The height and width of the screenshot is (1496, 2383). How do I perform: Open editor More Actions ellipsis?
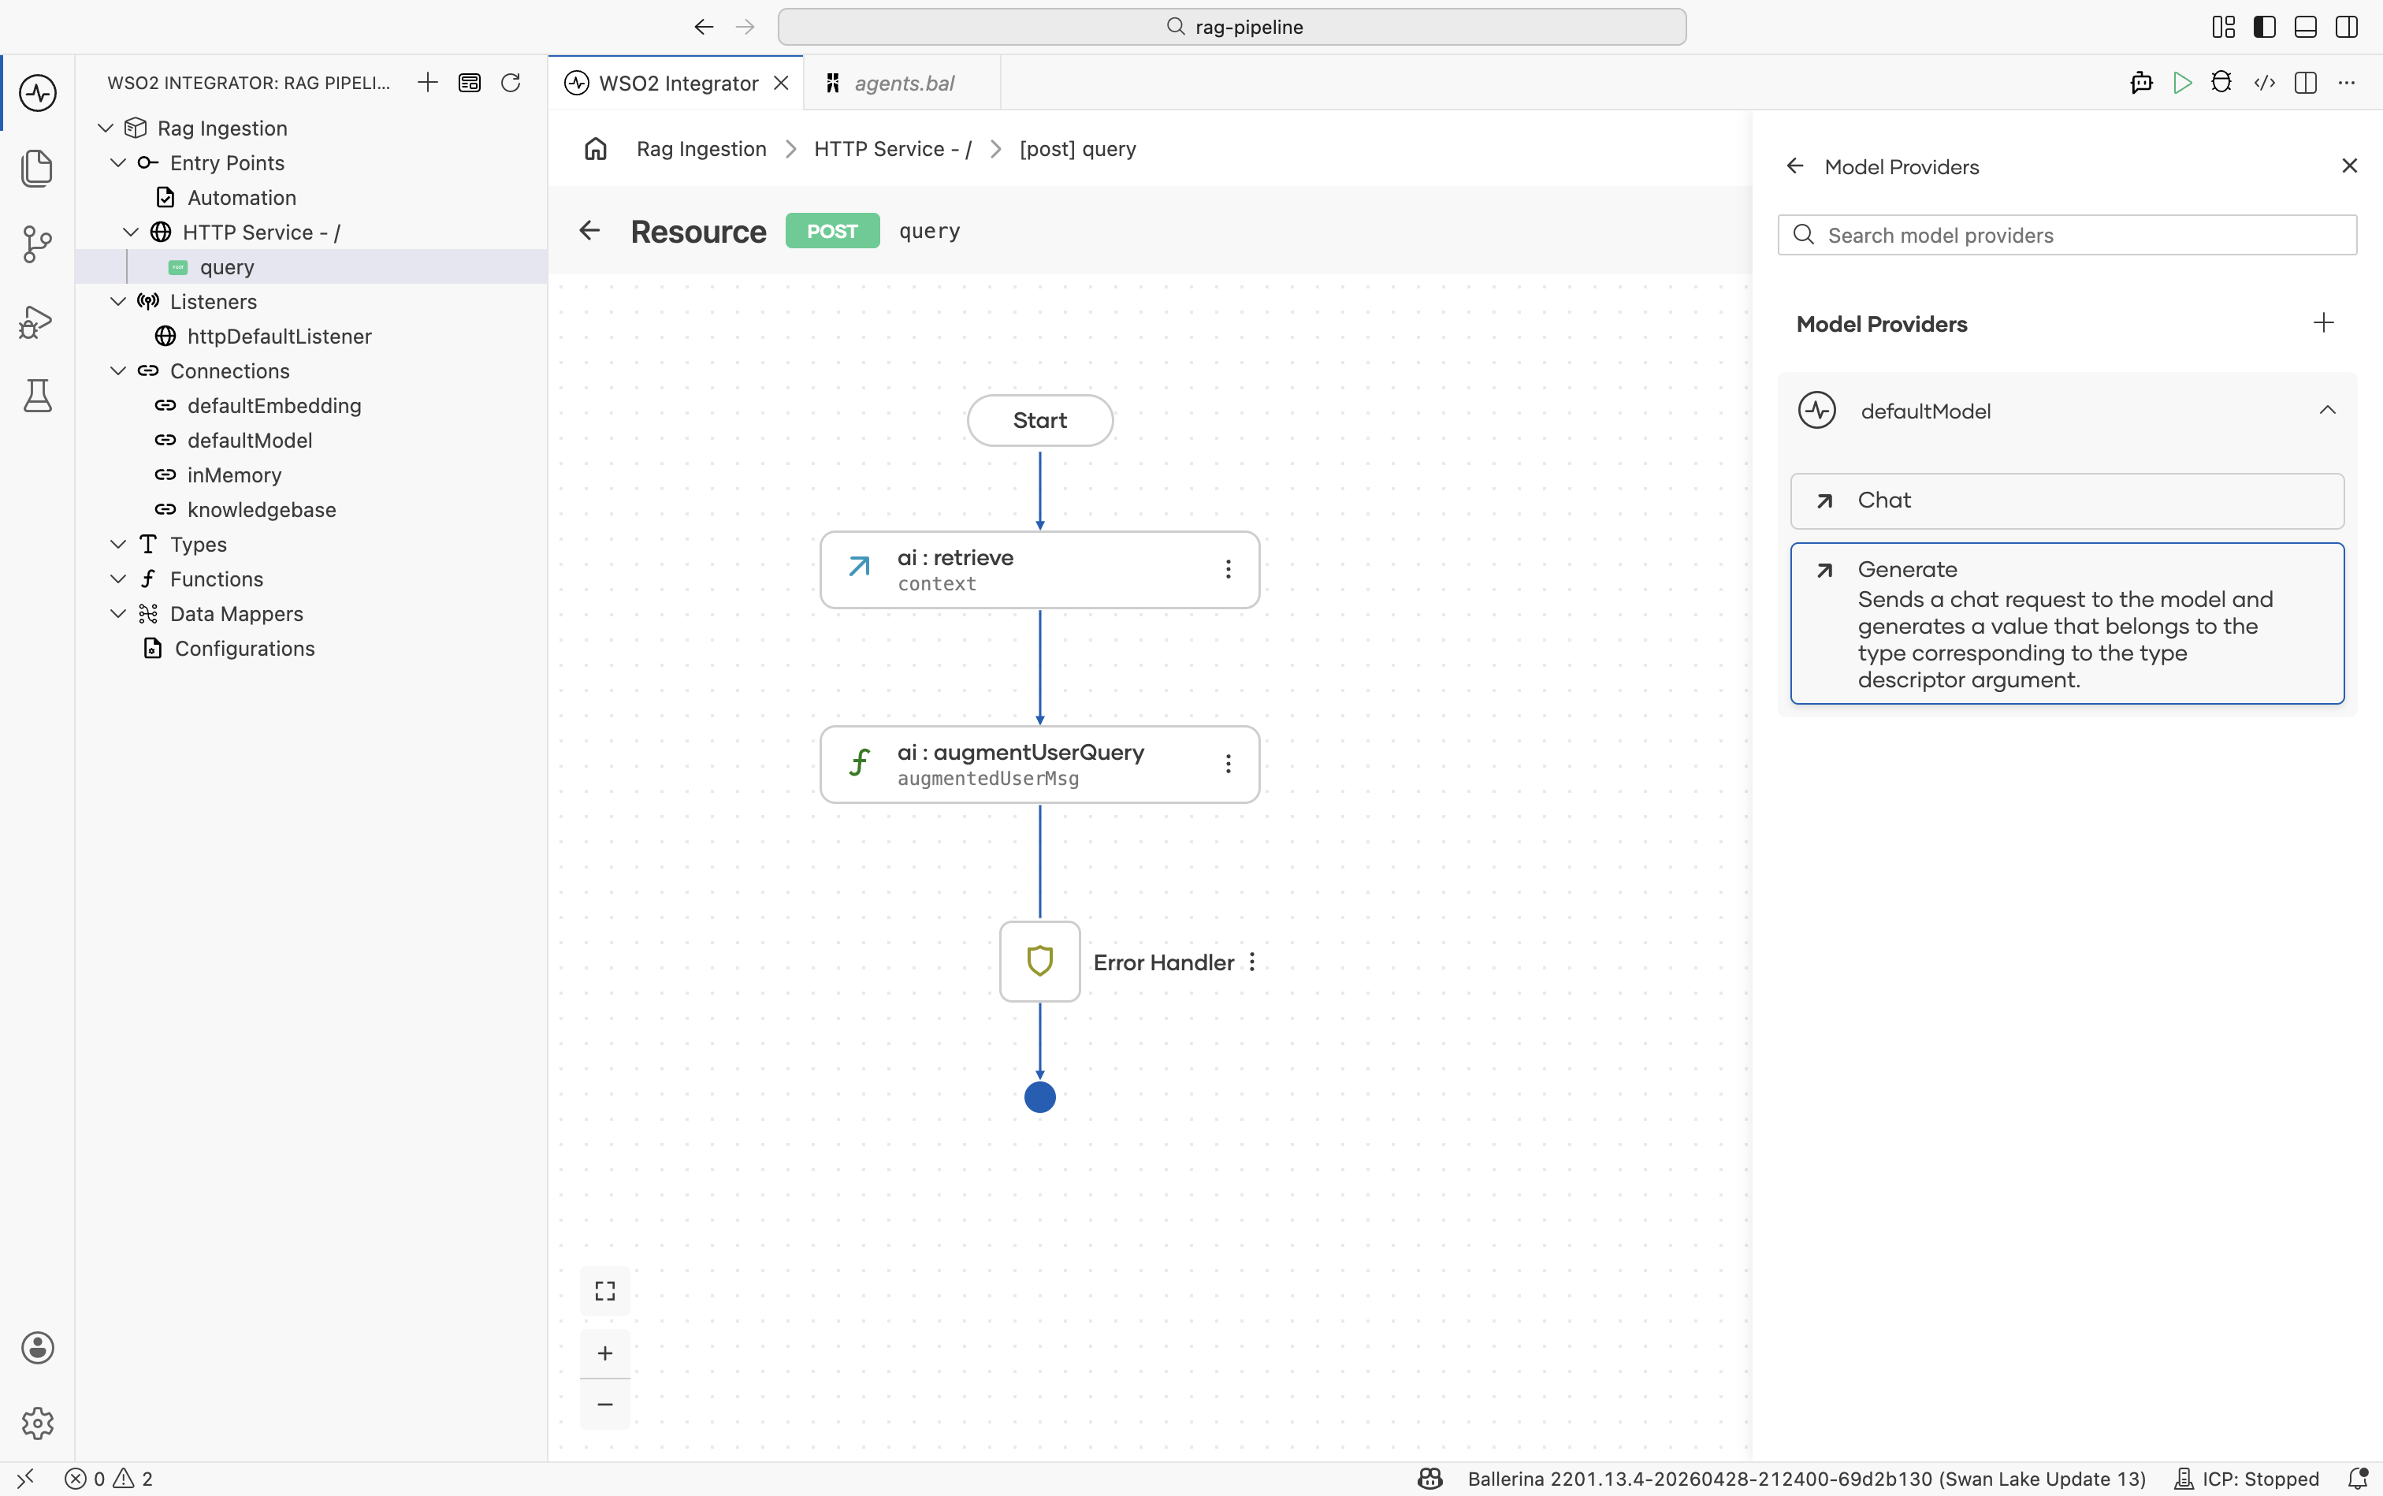[x=2347, y=82]
